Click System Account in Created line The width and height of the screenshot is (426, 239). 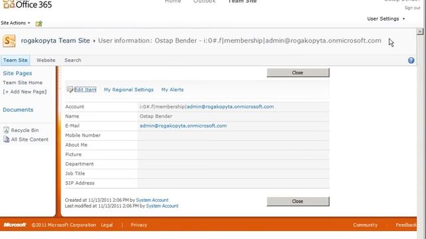pyautogui.click(x=152, y=200)
